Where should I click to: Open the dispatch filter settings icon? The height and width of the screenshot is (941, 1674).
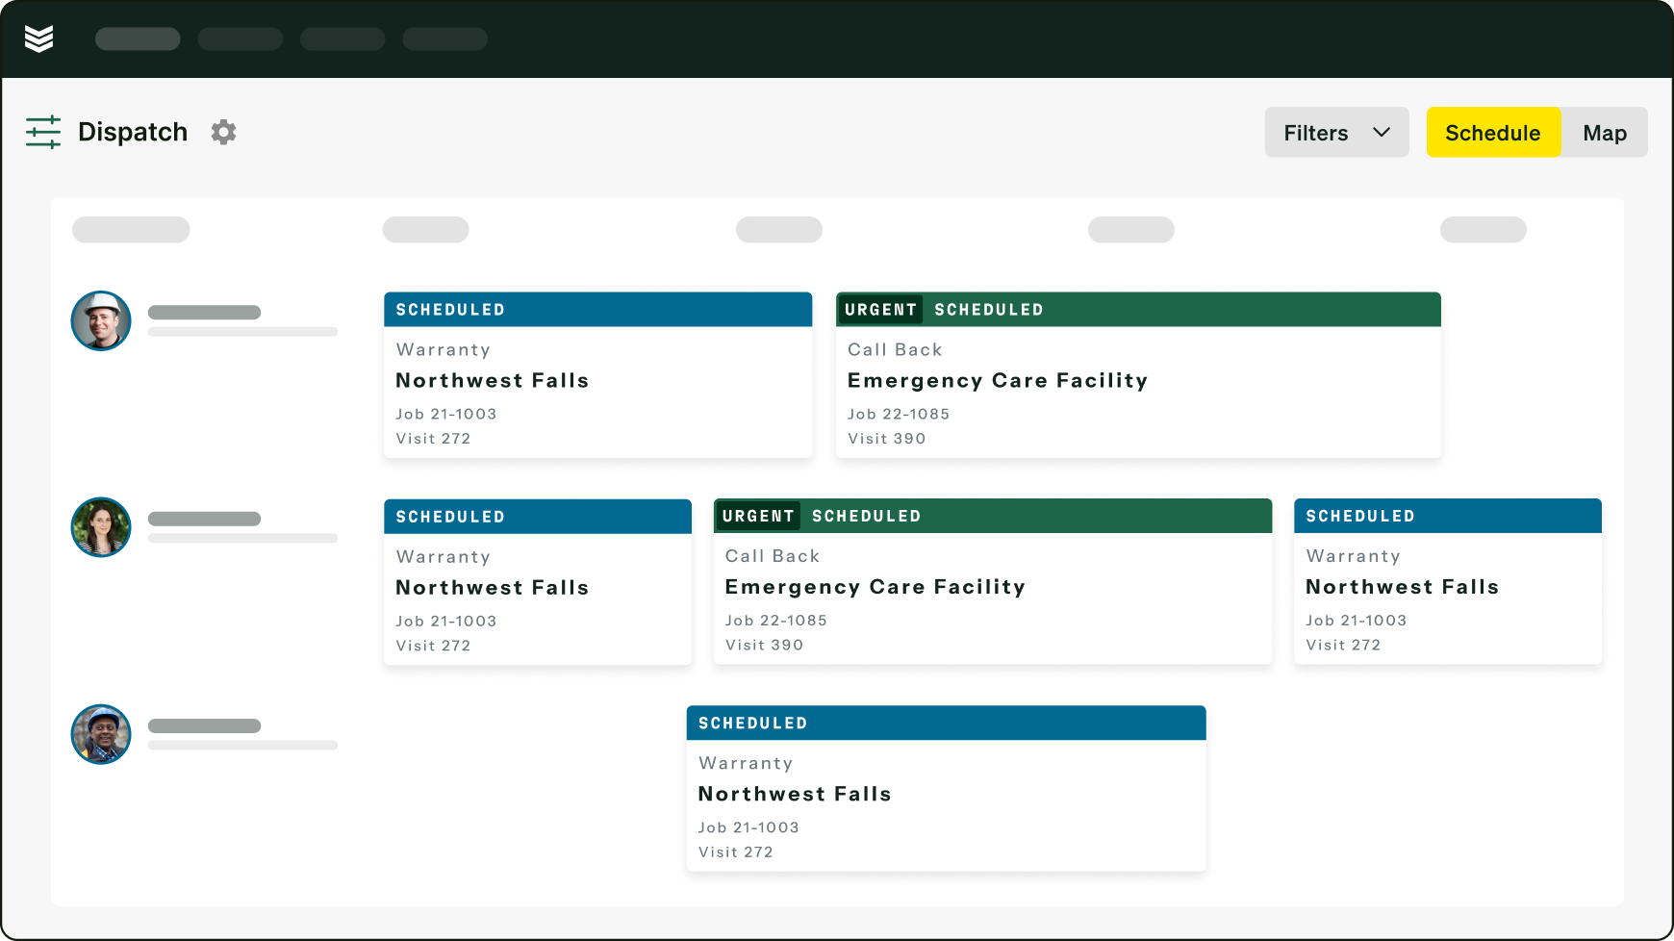tap(42, 132)
